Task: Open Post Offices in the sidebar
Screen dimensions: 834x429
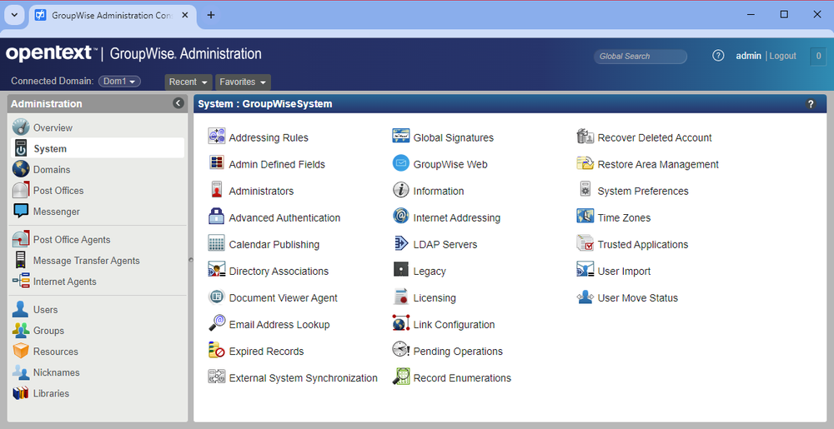Action: [x=98, y=190]
